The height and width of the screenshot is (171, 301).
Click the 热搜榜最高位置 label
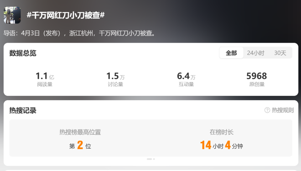(80, 132)
